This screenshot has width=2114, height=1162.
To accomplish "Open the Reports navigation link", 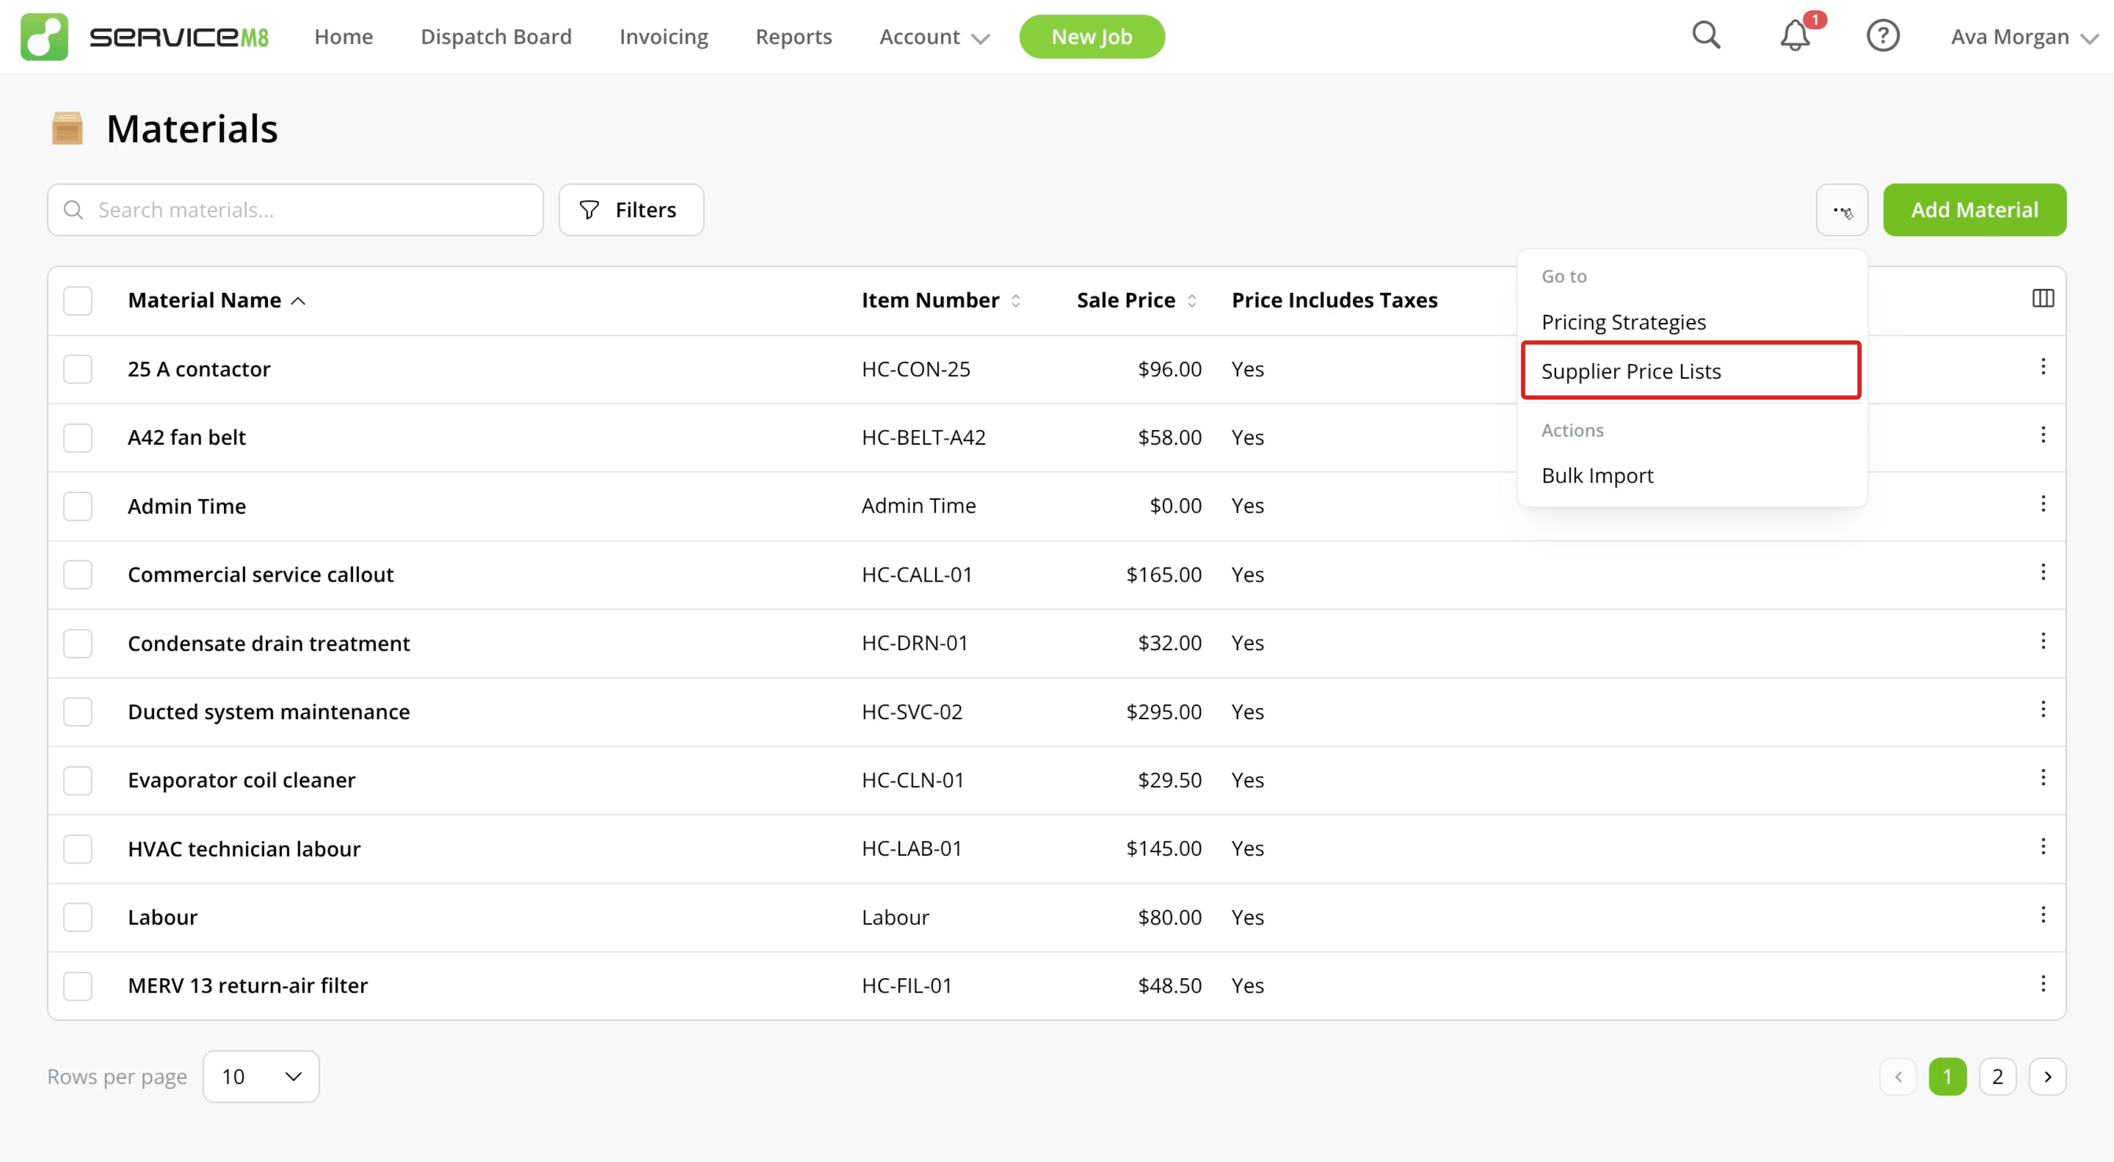I will point(793,37).
